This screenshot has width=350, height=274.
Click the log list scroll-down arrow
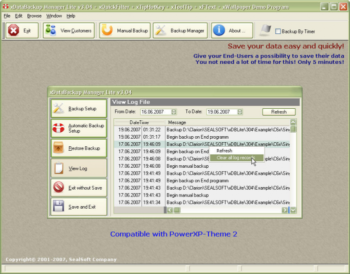tap(293, 210)
